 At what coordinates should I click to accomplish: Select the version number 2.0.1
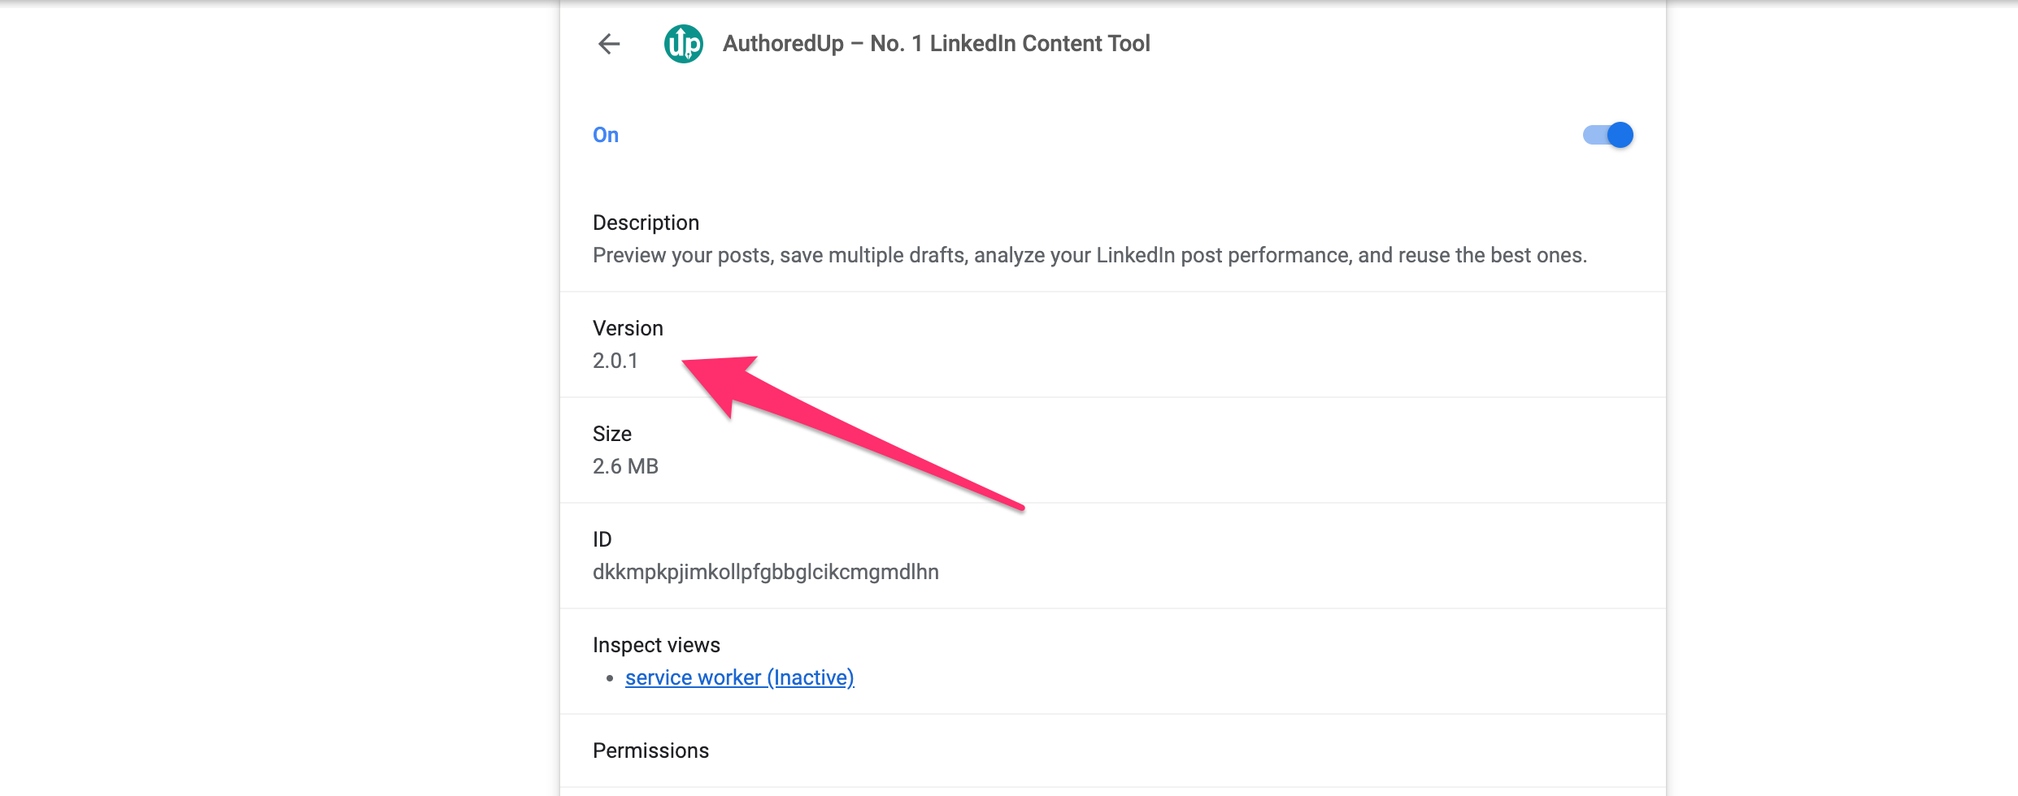pos(615,361)
